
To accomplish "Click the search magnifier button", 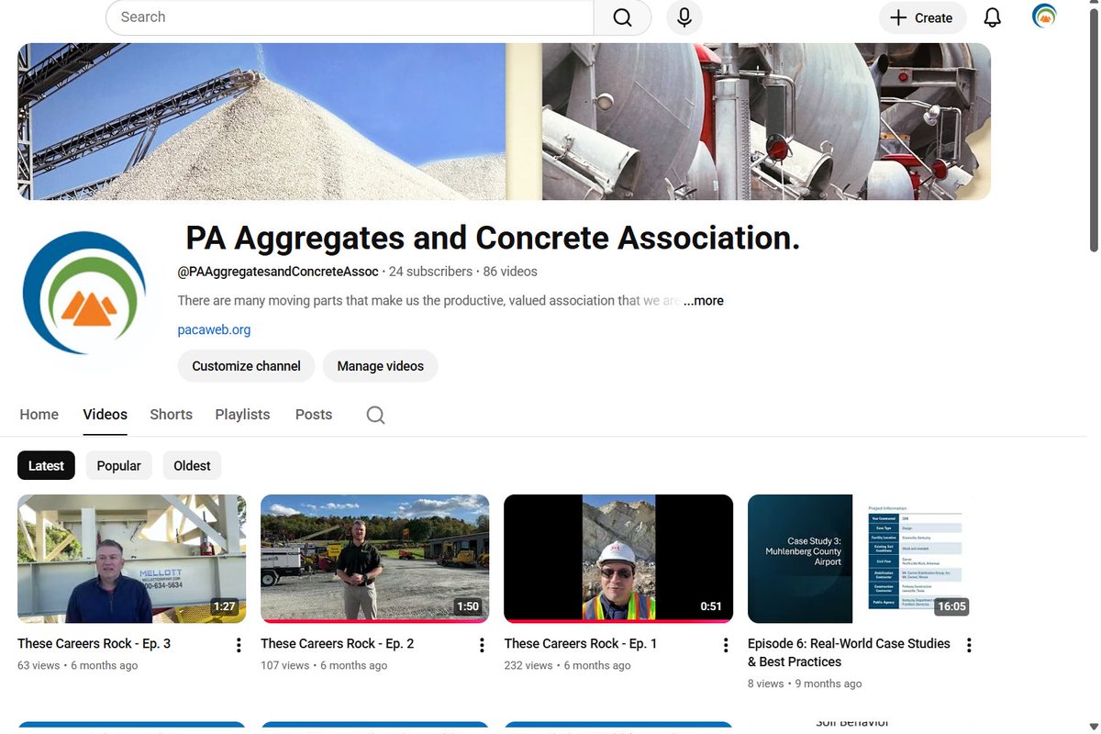I will pyautogui.click(x=622, y=17).
